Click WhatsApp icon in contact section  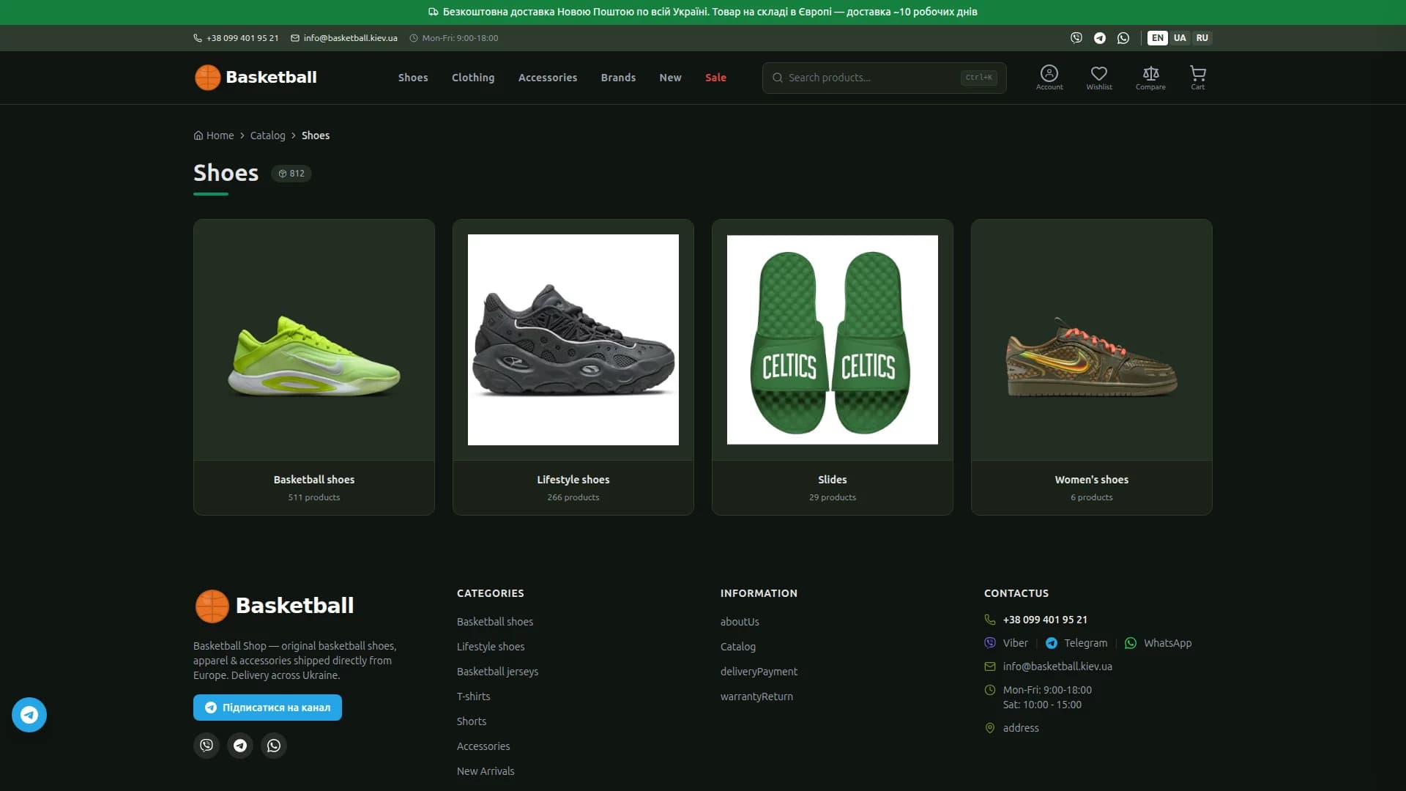(1131, 643)
